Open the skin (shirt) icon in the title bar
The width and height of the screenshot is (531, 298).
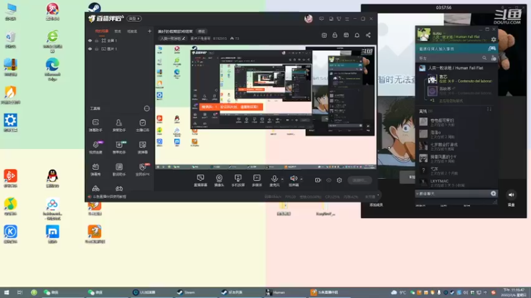(x=339, y=19)
